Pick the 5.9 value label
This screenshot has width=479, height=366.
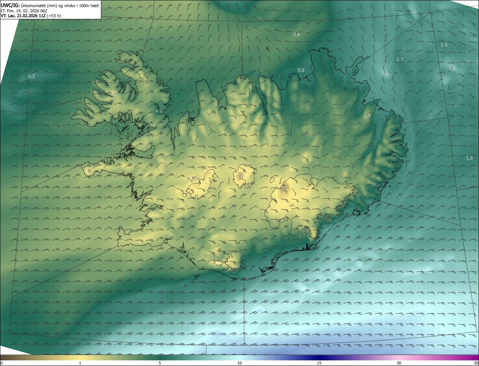pyautogui.click(x=444, y=45)
